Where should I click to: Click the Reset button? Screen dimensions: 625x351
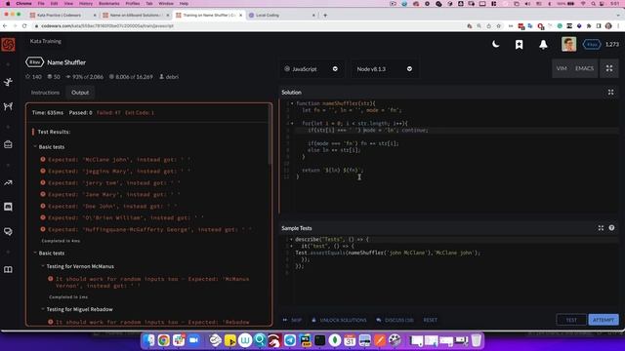tap(430, 320)
